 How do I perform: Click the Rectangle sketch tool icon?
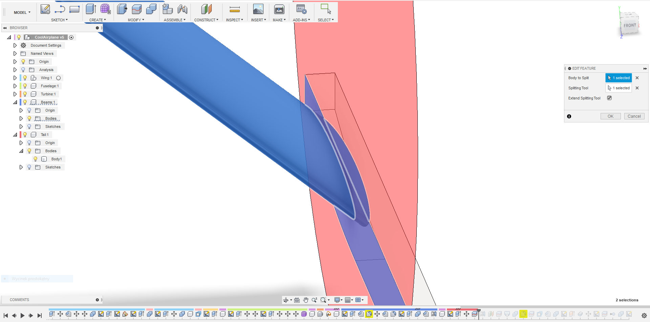(x=74, y=9)
